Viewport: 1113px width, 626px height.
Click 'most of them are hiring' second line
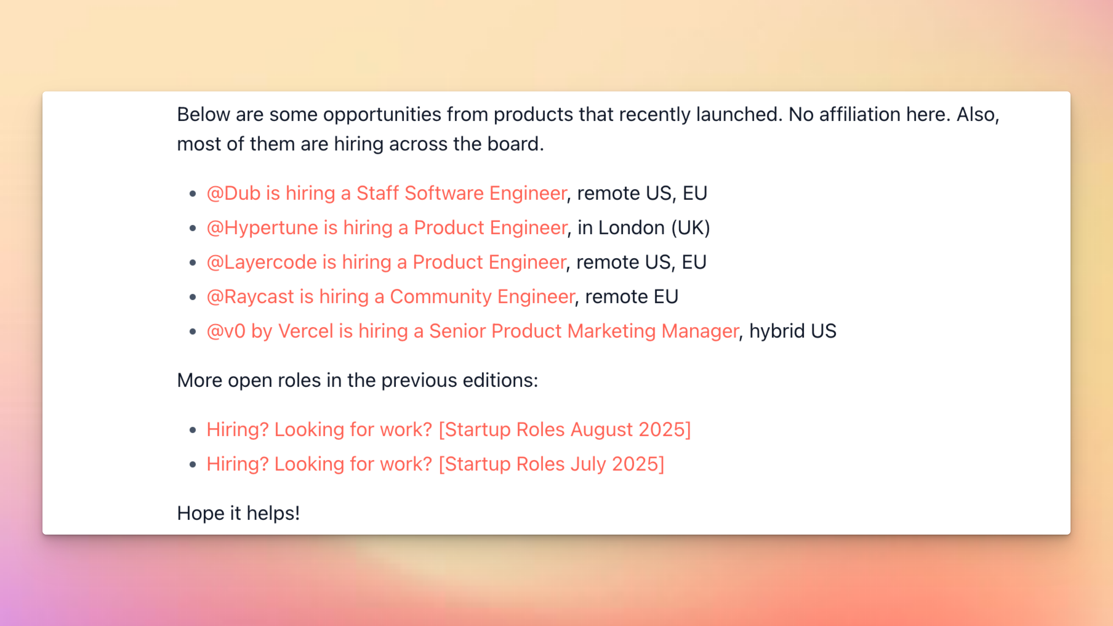[360, 144]
